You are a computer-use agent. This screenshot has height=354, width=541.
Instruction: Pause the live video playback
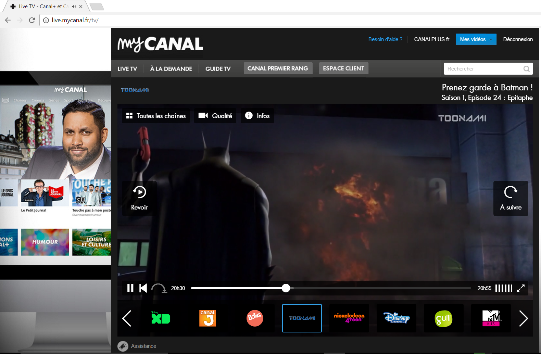tap(130, 288)
